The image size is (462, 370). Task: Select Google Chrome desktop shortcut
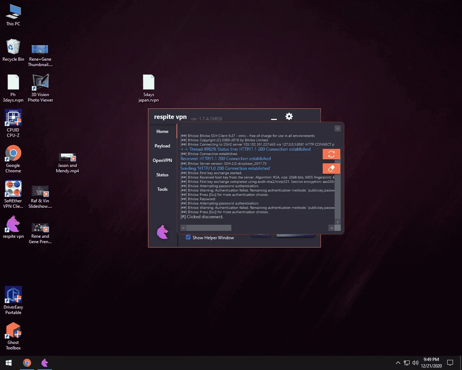(13, 159)
